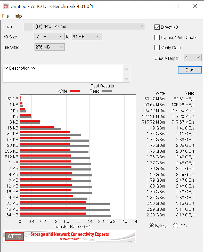Image resolution: width=204 pixels, height=252 pixels.
Task: Click the ATTO logo in the banner
Action: (x=14, y=236)
